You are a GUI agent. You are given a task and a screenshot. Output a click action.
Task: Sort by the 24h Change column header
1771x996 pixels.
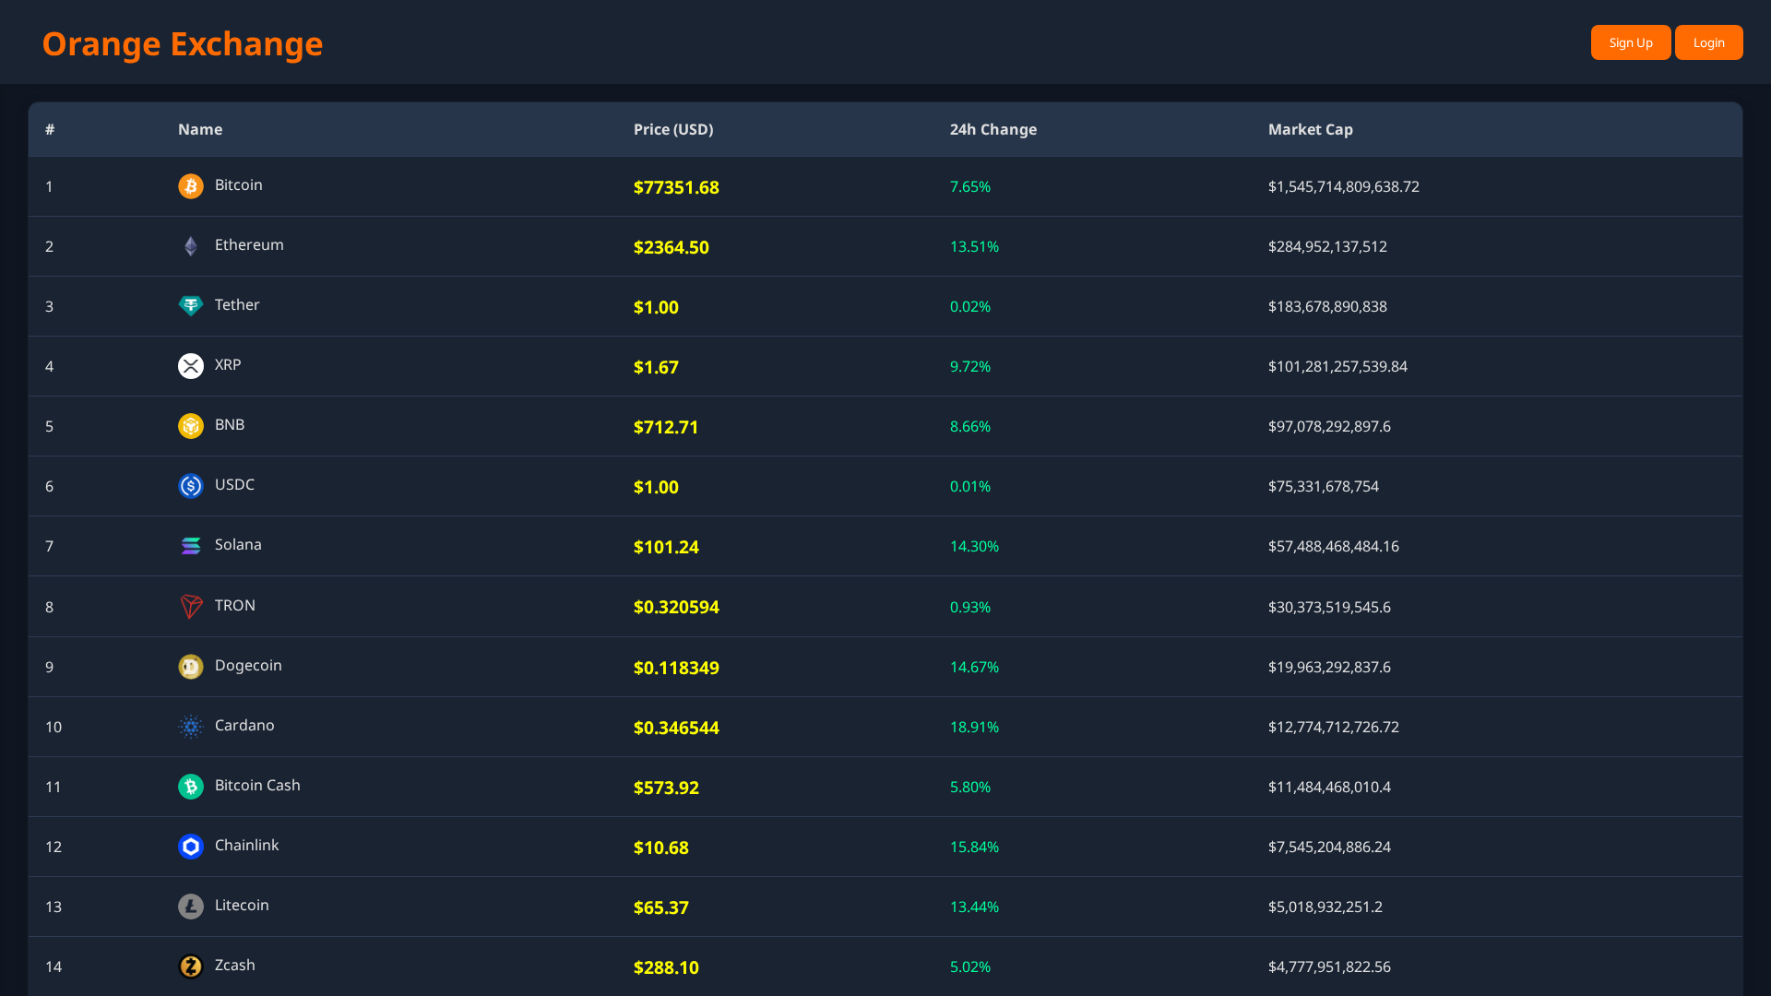tap(992, 129)
